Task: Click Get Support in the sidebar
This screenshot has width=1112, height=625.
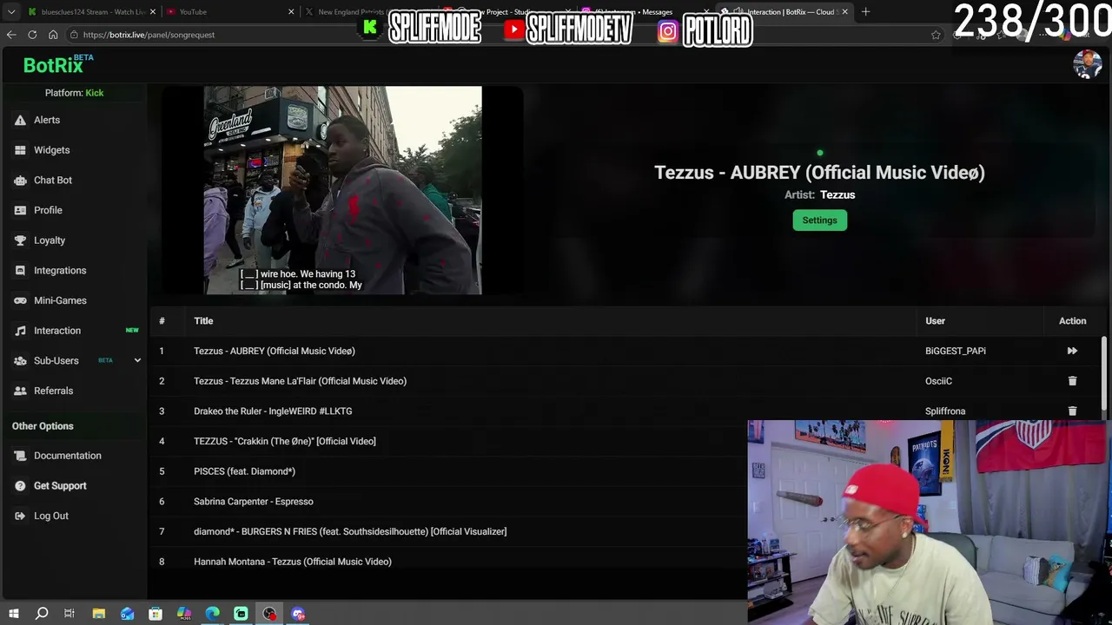Action: point(60,485)
